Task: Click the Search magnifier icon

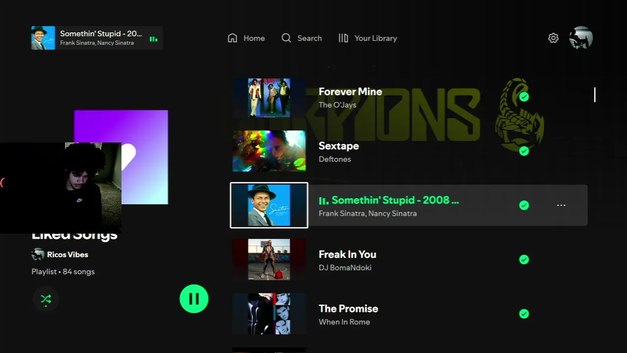Action: (x=287, y=38)
